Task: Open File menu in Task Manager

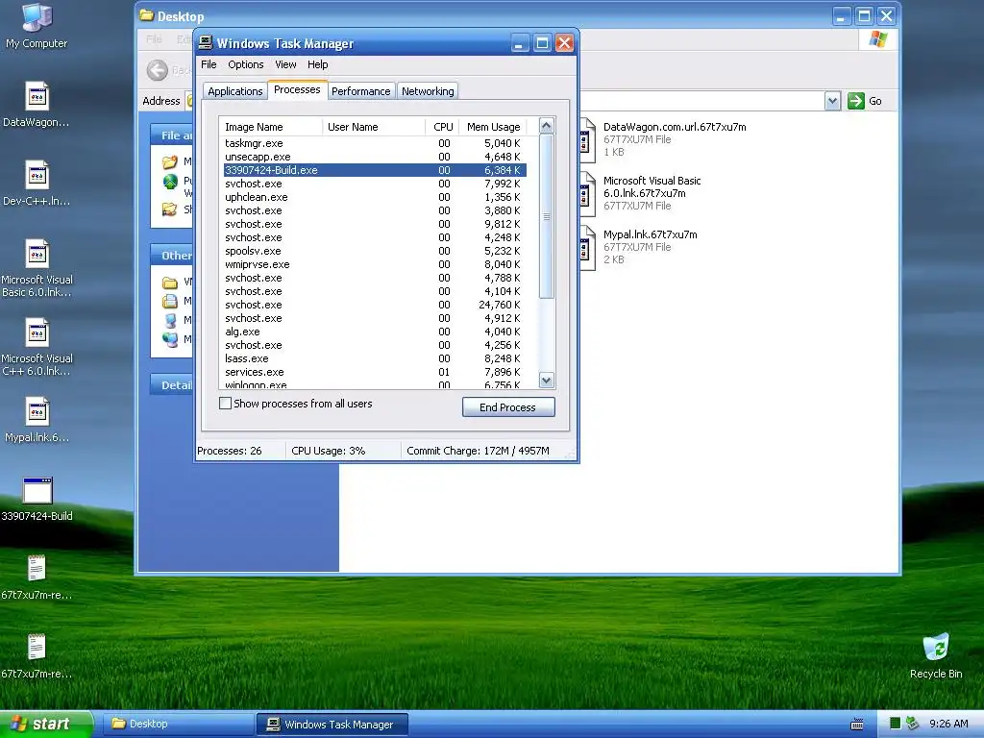Action: (209, 64)
